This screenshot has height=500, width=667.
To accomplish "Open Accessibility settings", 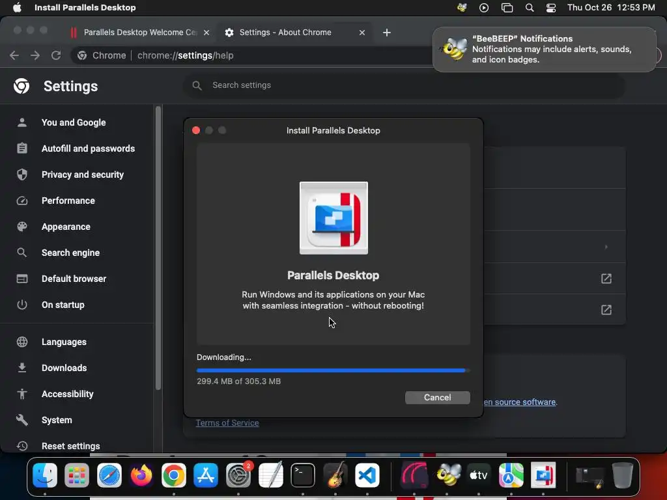I will 77,394.
